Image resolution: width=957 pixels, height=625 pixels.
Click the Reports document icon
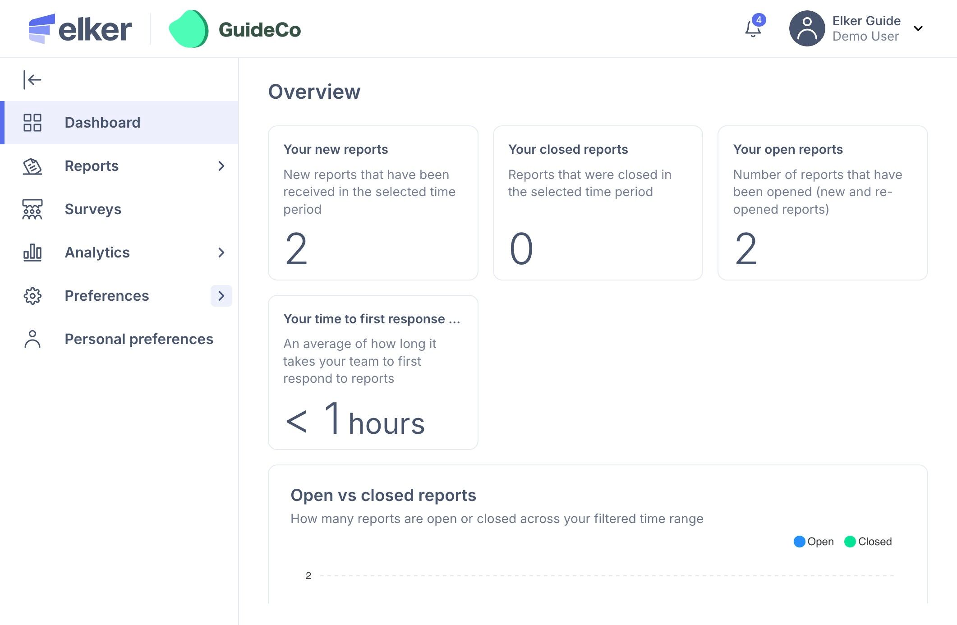pos(32,166)
